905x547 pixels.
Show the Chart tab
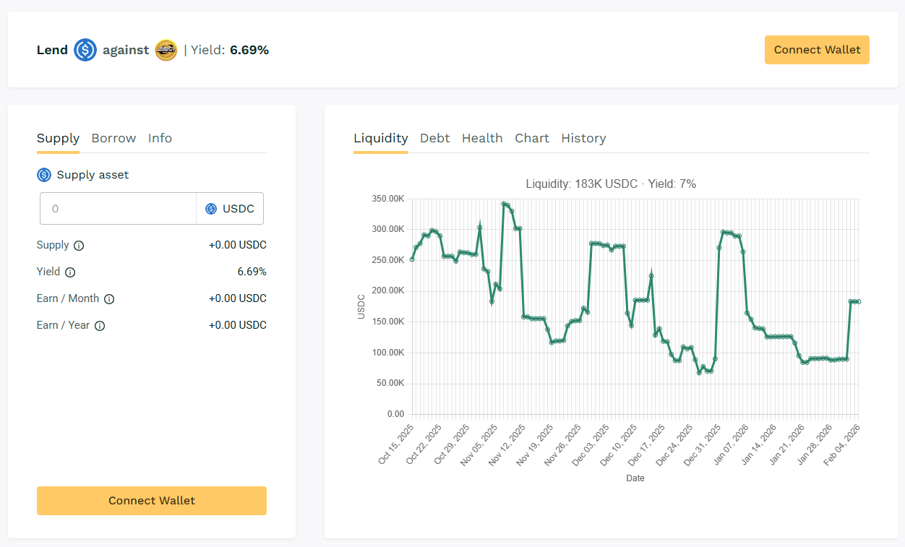tap(531, 138)
